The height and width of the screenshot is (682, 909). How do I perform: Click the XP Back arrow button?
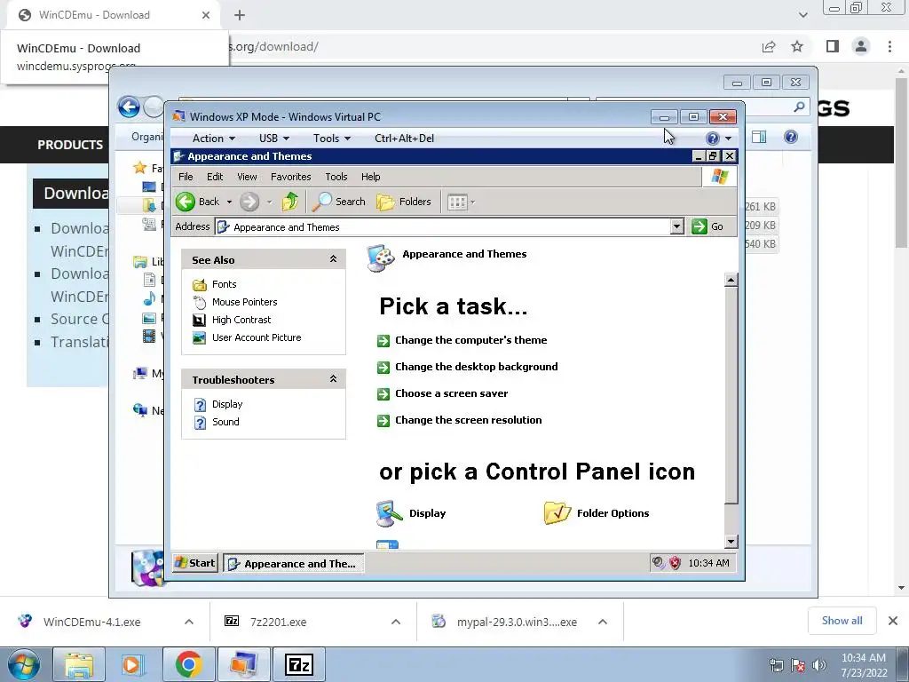pos(186,202)
